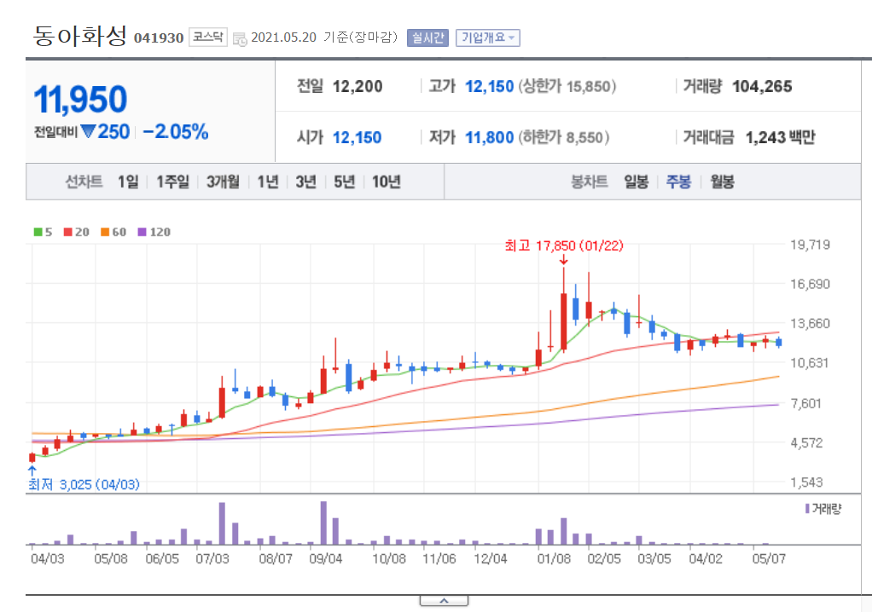Click the 1,543 price axis label

point(806,482)
